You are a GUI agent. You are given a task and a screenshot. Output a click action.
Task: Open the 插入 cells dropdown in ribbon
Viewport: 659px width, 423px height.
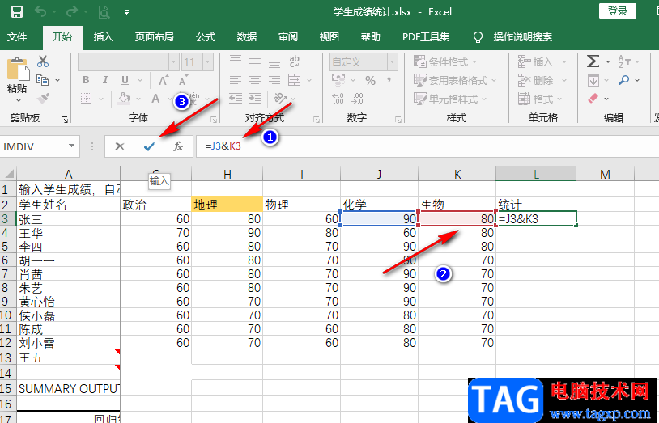[542, 61]
